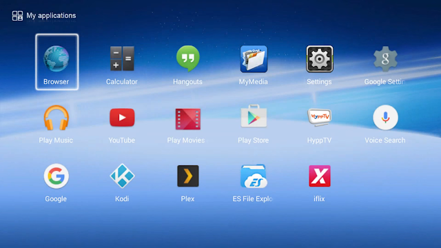The height and width of the screenshot is (248, 441).
Task: Launch the iflix app
Action: [x=320, y=176]
